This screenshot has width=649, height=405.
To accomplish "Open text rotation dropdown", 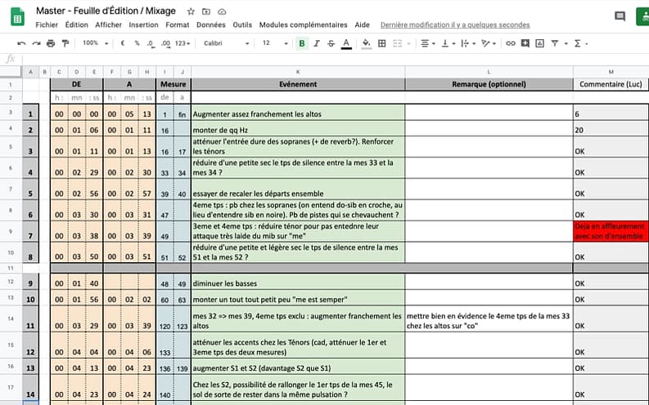I will 489,43.
